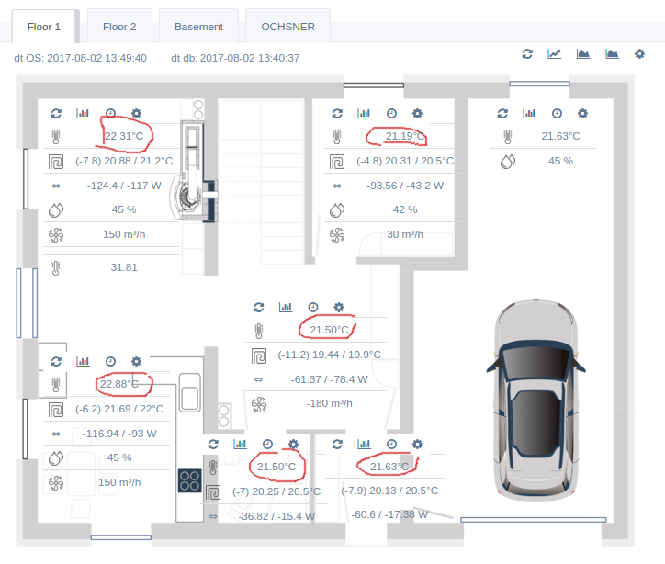The width and height of the screenshot is (665, 564).
Task: Click the (-7.9) 20.13 / 20.5°C value
Action: coord(389,491)
